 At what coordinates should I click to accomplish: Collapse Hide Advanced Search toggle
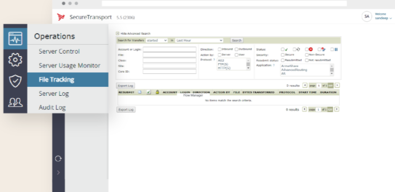(x=117, y=33)
